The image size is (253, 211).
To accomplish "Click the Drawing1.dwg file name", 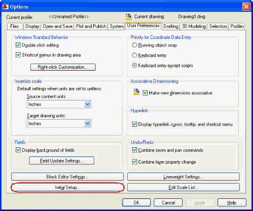I will (192, 17).
